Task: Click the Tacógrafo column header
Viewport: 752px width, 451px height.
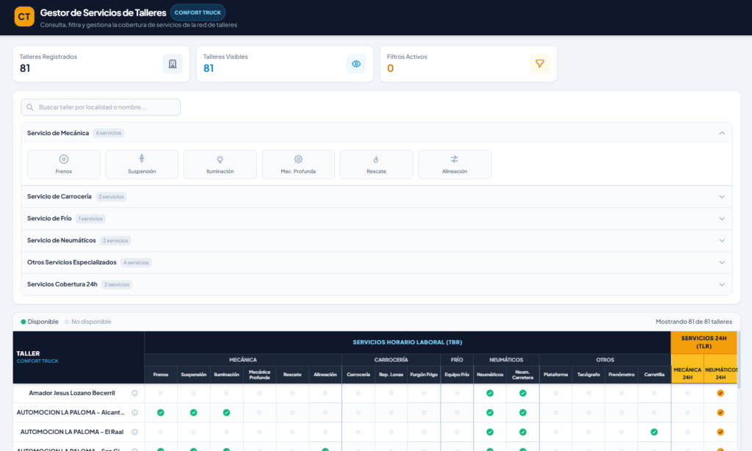Action: click(x=588, y=375)
